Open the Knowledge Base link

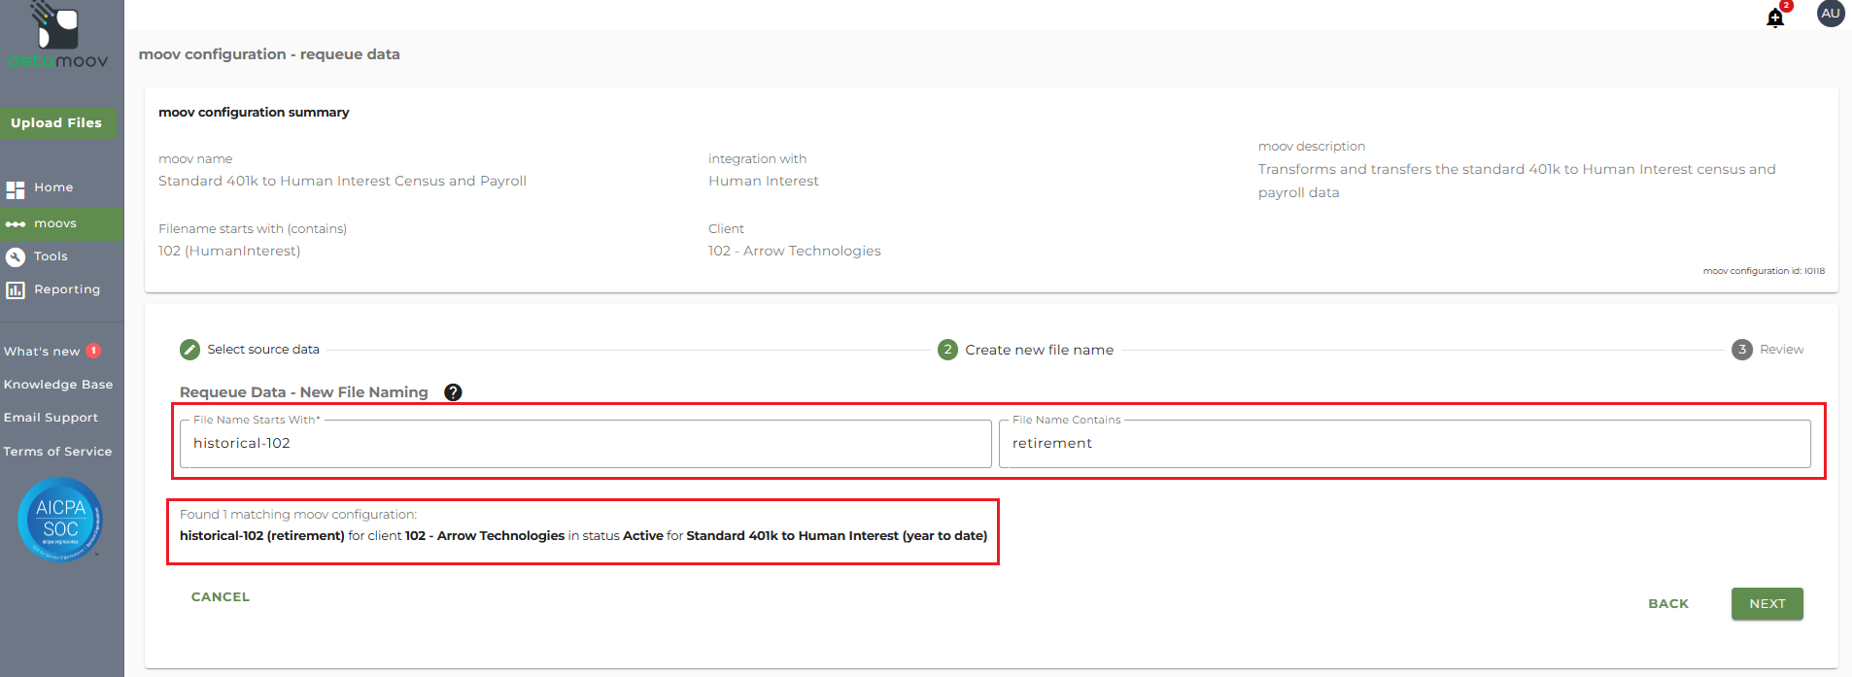tap(58, 385)
